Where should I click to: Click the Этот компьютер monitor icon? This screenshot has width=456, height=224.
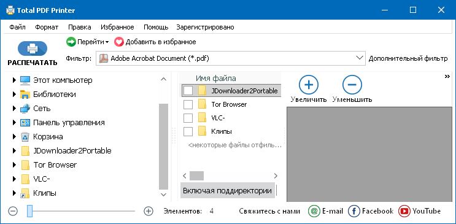pos(25,80)
